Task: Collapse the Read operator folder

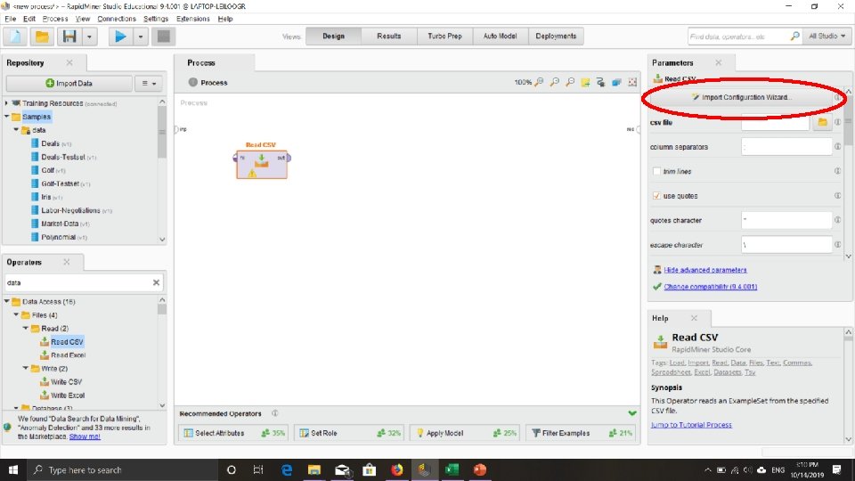Action: point(26,329)
